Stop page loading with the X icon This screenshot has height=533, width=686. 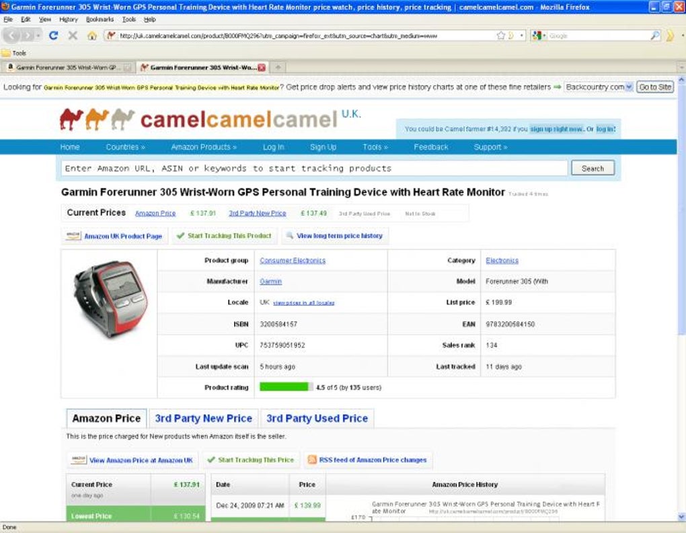(x=73, y=36)
